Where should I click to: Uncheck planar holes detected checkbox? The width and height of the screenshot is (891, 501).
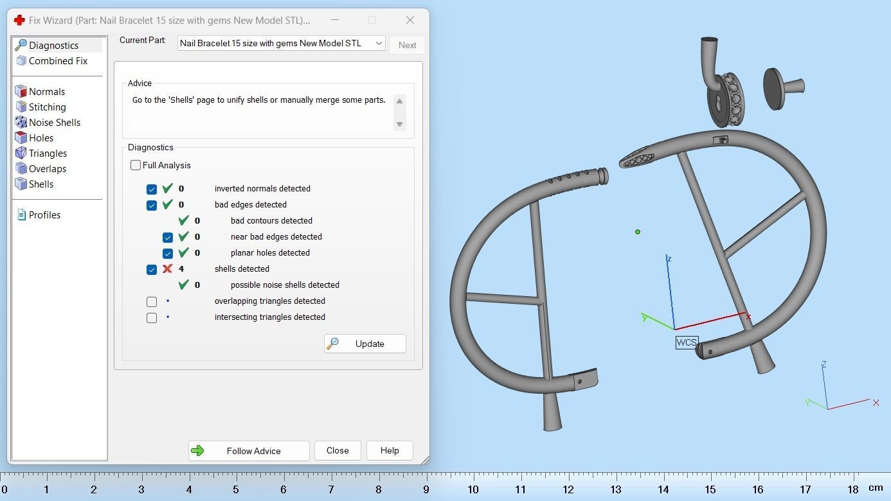168,254
